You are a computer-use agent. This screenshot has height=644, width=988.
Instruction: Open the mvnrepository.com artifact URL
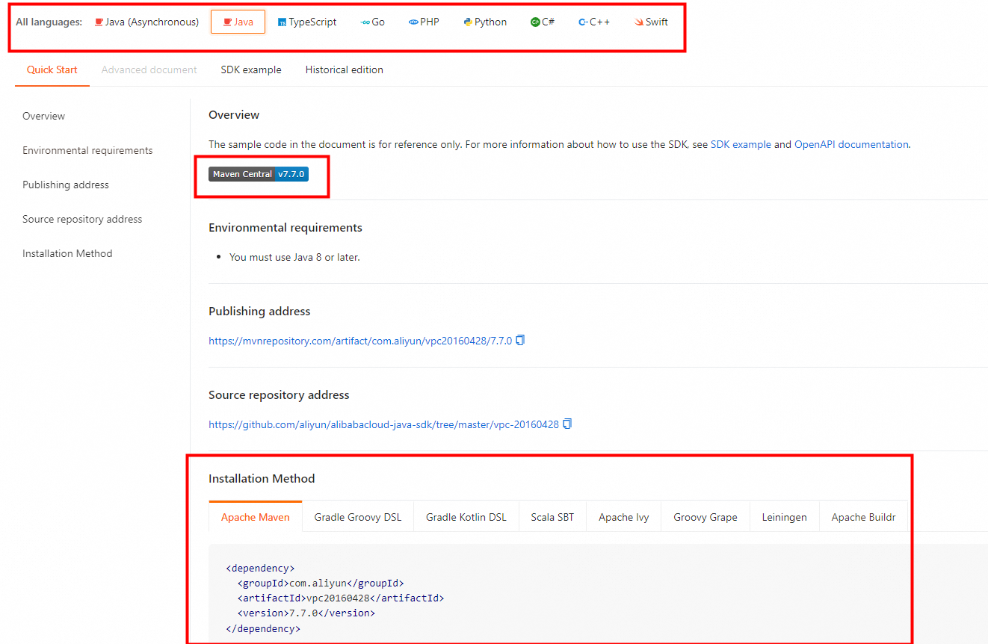coord(360,341)
